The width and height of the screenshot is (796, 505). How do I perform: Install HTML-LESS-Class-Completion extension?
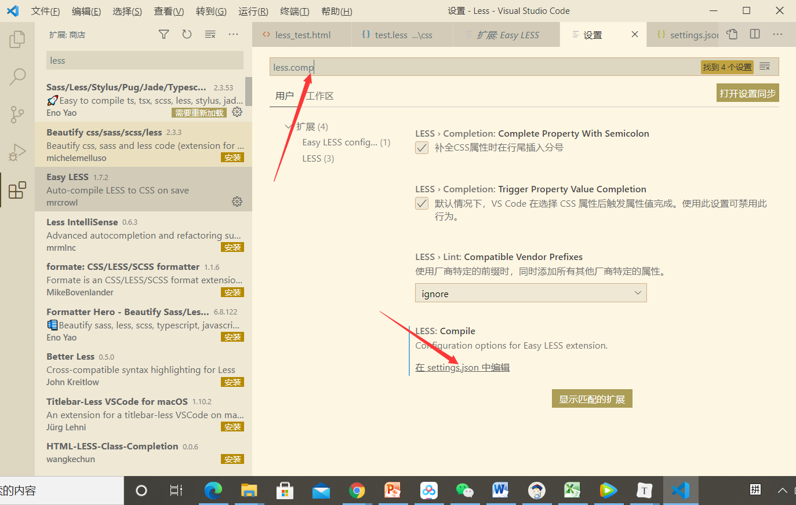click(x=232, y=459)
